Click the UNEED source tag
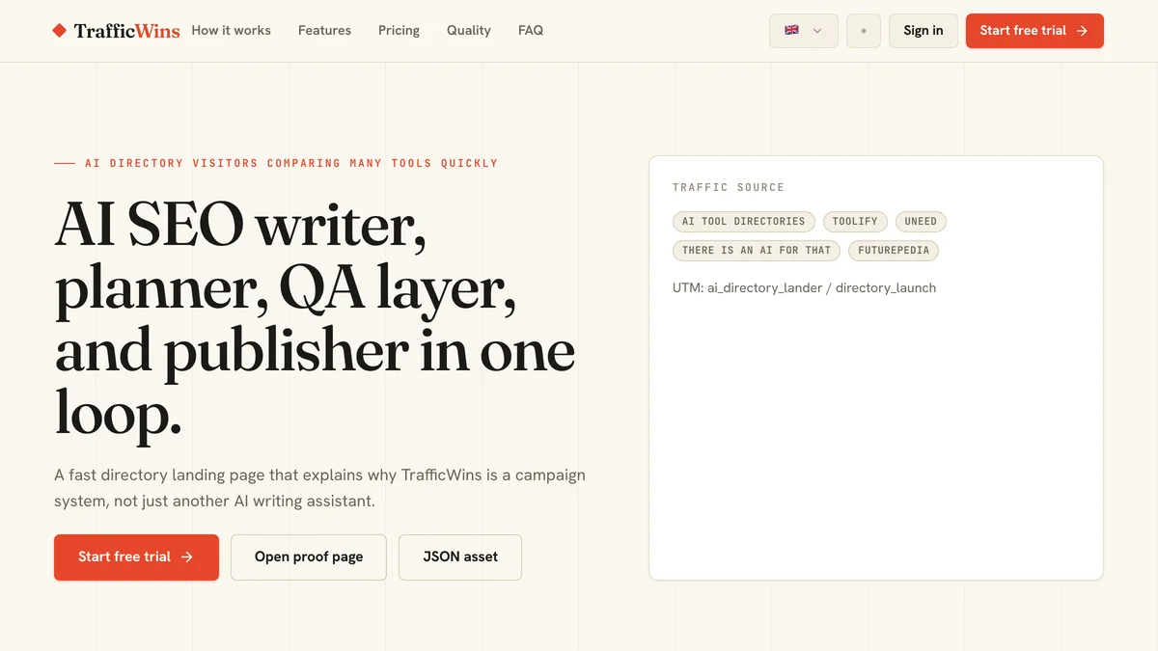Viewport: 1158px width, 651px height. 921,222
